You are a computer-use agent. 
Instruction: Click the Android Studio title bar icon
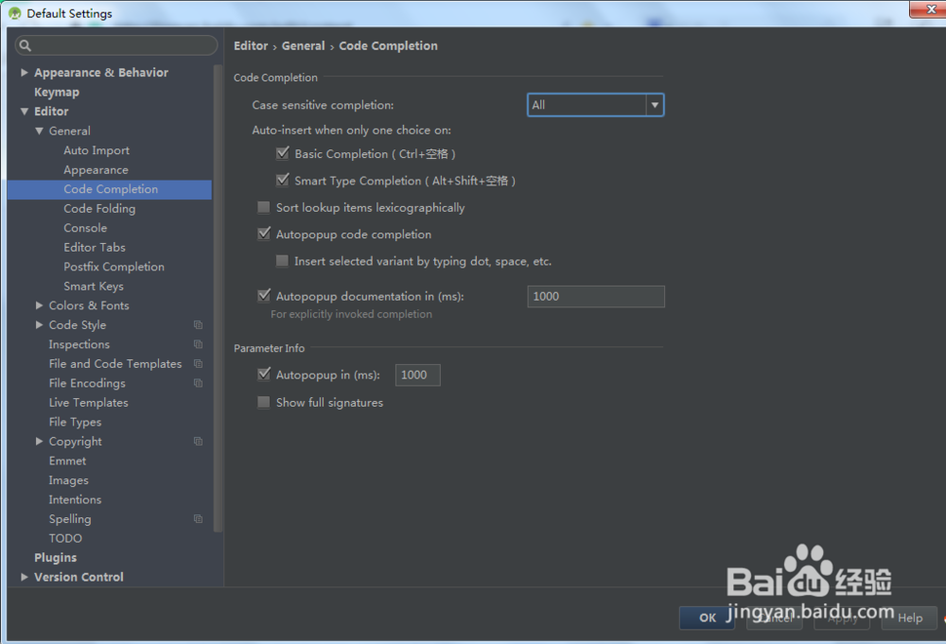[x=14, y=13]
